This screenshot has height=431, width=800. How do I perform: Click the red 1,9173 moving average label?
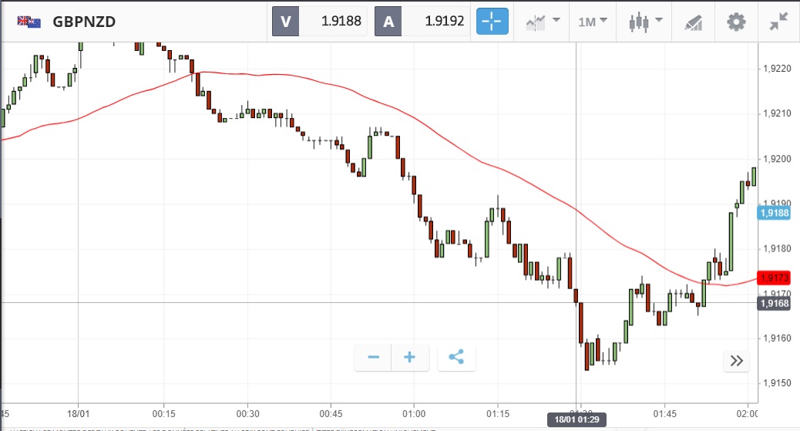pyautogui.click(x=774, y=278)
